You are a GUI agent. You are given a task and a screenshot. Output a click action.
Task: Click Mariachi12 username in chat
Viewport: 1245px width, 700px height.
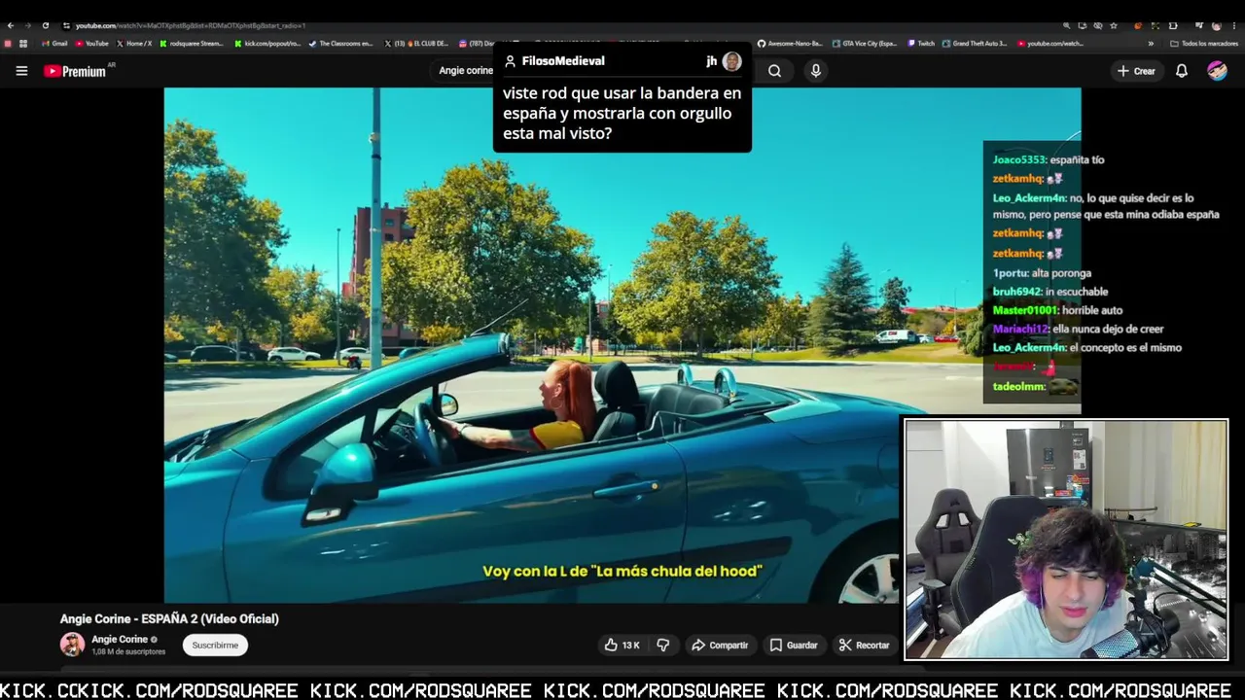1020,329
